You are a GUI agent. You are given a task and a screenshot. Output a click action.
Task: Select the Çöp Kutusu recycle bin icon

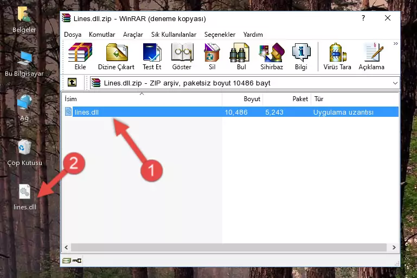click(x=24, y=153)
